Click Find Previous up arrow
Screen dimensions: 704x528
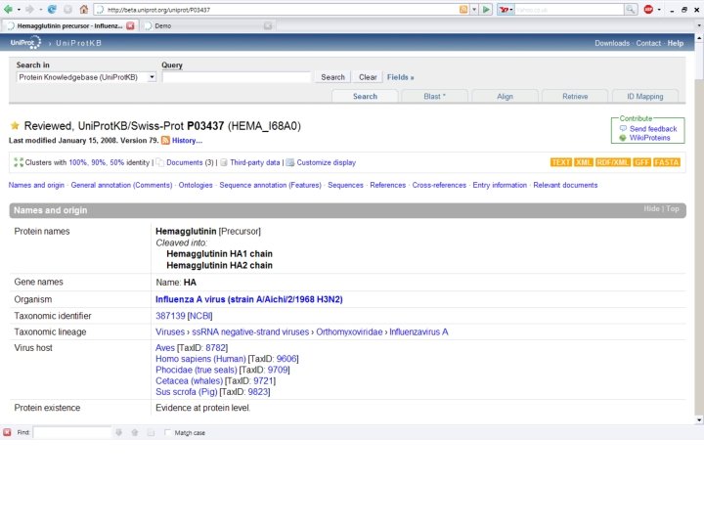[x=135, y=432]
